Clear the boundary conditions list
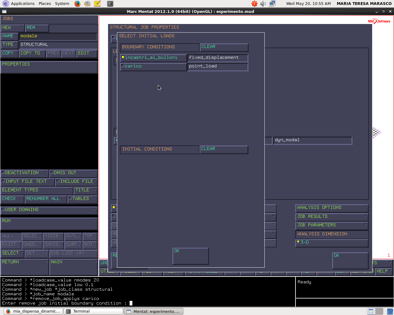Image resolution: width=394 pixels, height=315 pixels. coord(224,47)
